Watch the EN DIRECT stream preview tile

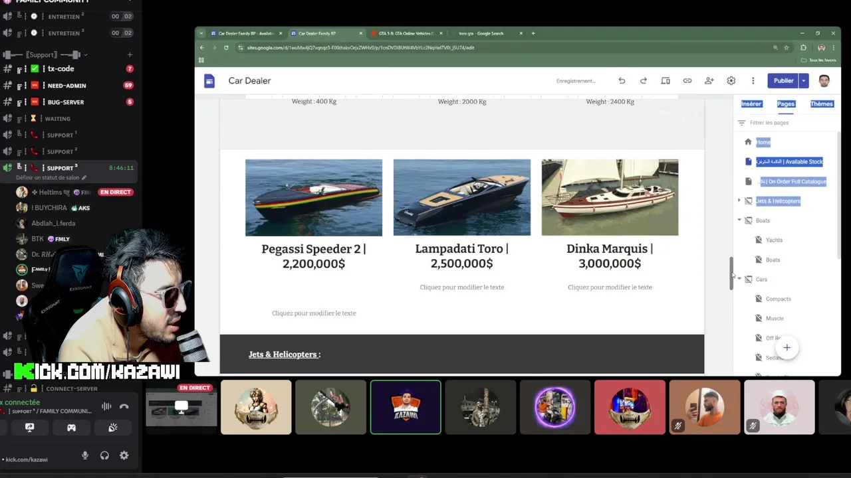pyautogui.click(x=181, y=407)
